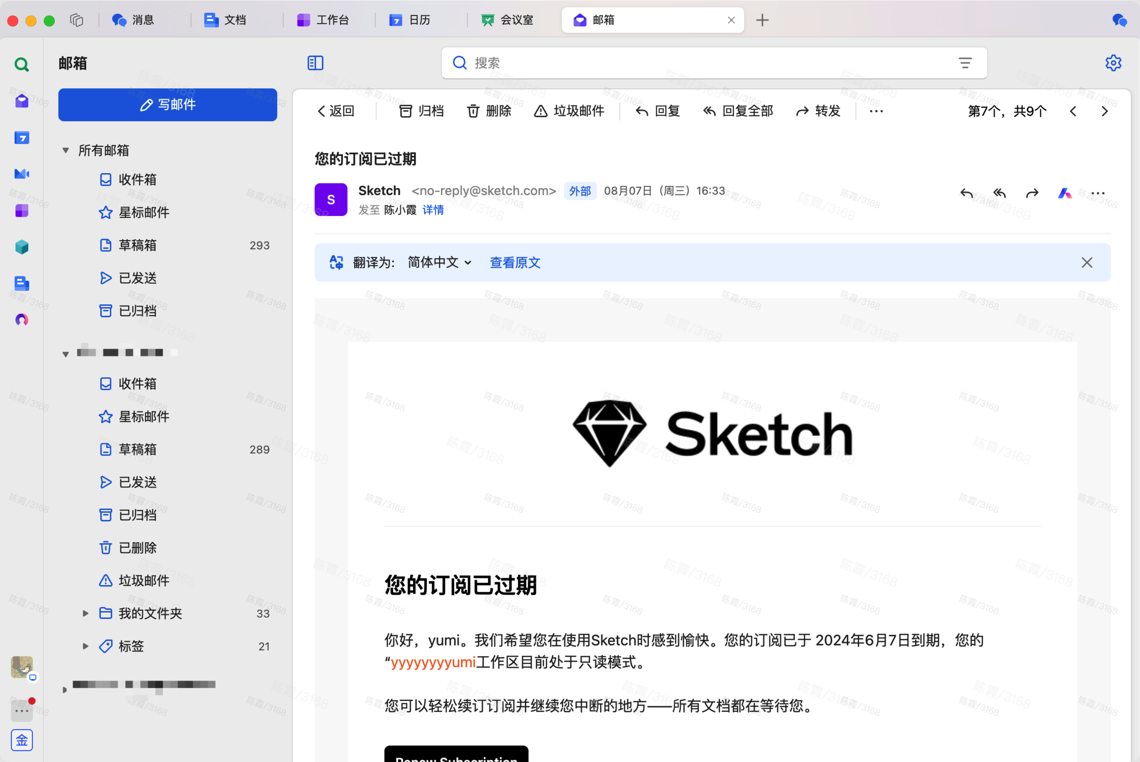Viewport: 1140px width, 762px height.
Task: Click reply-all icon in message header
Action: point(999,193)
